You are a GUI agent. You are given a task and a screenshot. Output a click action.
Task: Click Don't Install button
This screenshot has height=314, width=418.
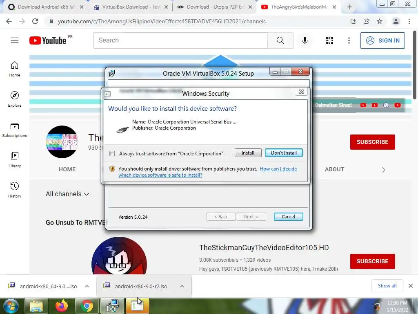[284, 153]
